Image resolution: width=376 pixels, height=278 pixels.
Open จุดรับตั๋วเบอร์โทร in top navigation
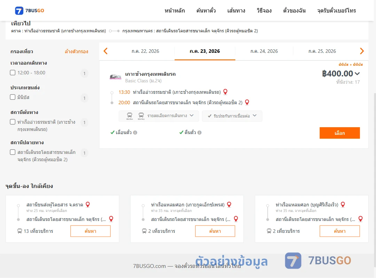pyautogui.click(x=336, y=10)
